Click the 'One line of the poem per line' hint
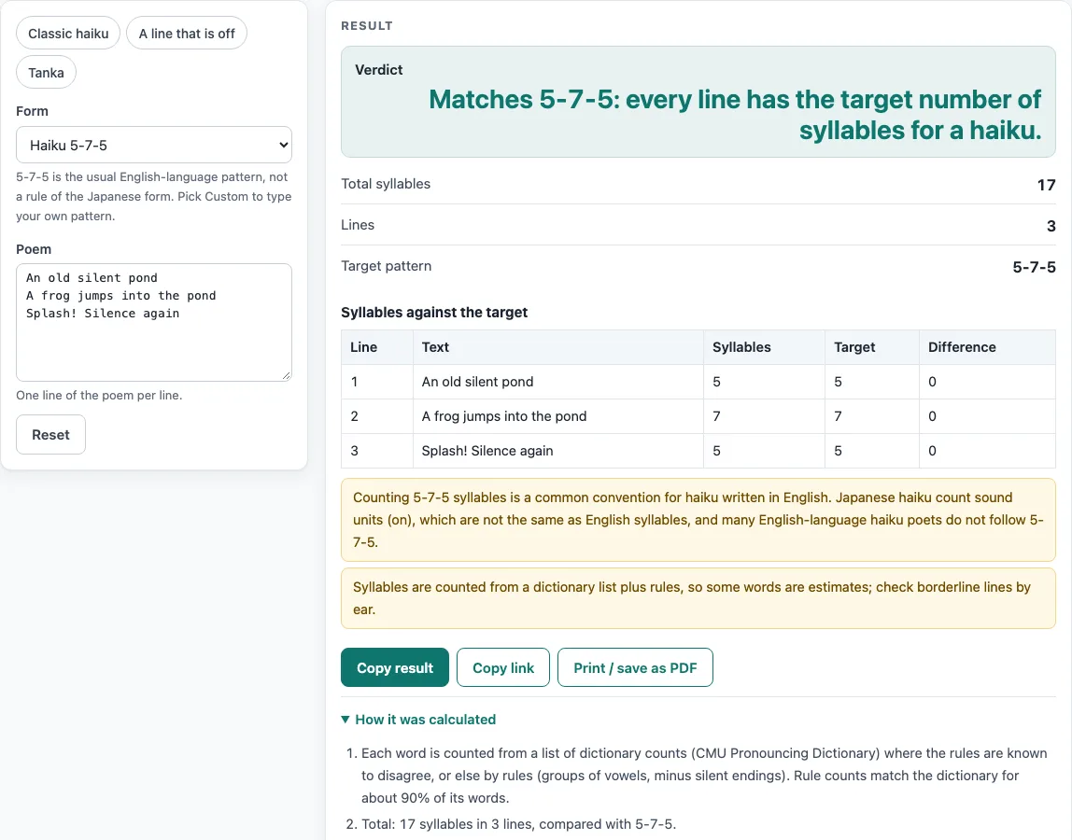Viewport: 1072px width, 840px height. point(99,395)
